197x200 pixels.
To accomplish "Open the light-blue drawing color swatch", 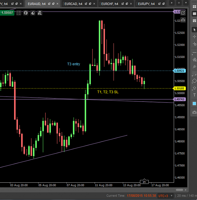I will [x=194, y=104].
